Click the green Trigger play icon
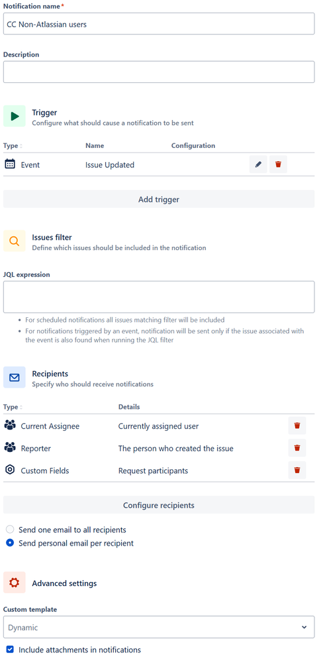The image size is (319, 663). pyautogui.click(x=15, y=116)
